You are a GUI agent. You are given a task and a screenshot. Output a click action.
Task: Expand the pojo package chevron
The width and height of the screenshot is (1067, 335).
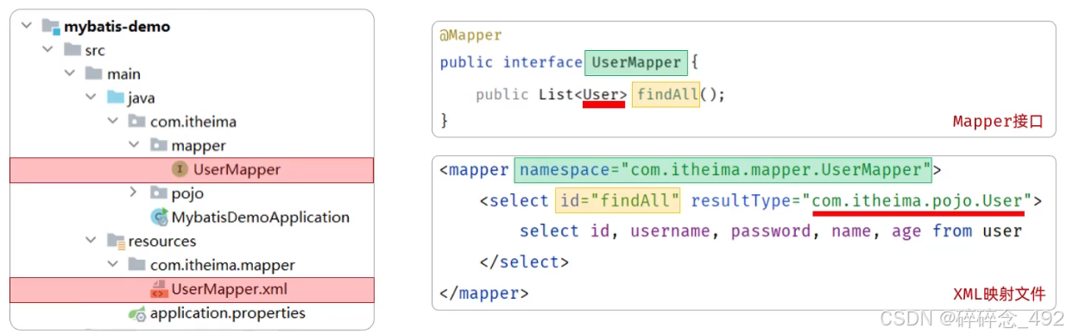pyautogui.click(x=134, y=193)
